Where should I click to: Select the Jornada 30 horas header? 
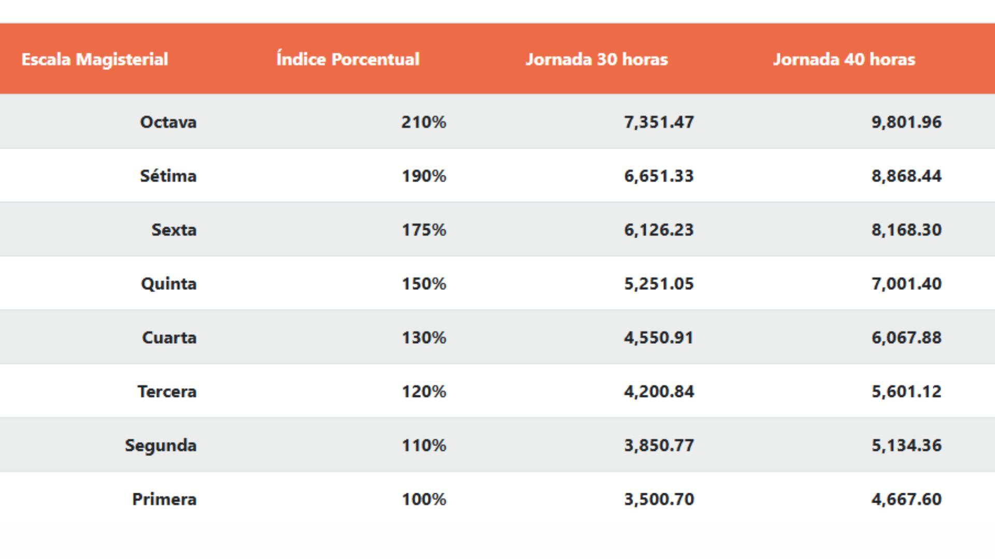pyautogui.click(x=596, y=60)
